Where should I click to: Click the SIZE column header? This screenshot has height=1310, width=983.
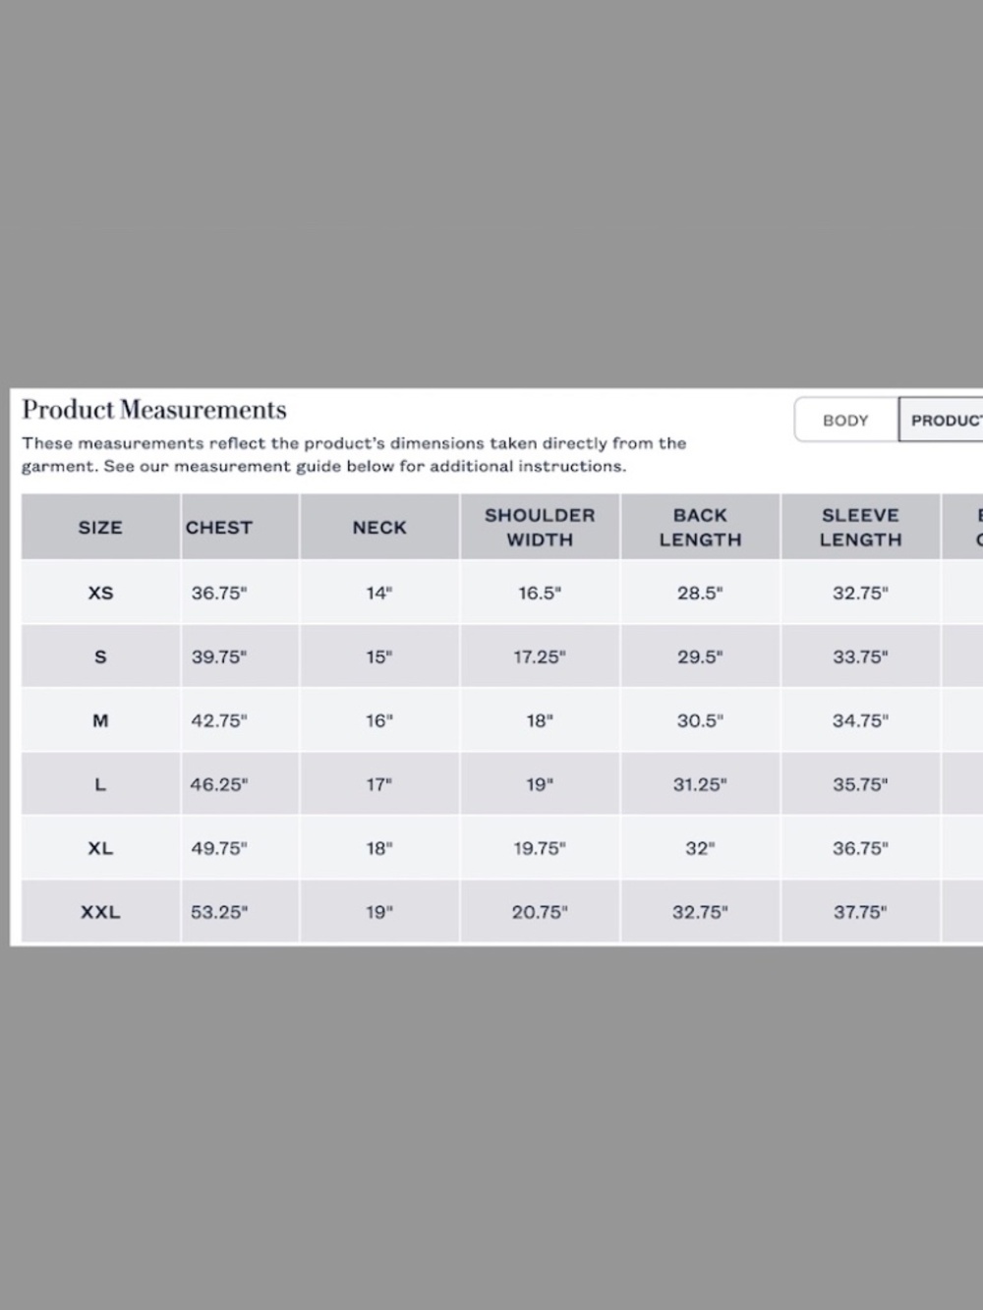click(x=100, y=528)
